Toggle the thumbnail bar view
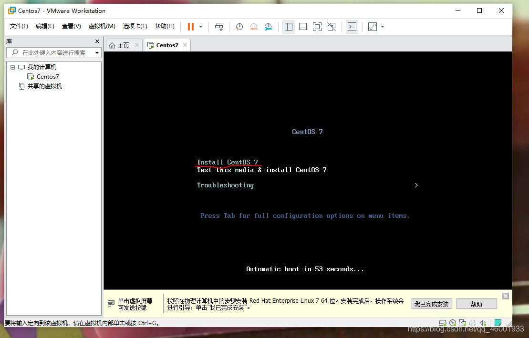Viewport: 529px width, 338px height. click(x=303, y=27)
